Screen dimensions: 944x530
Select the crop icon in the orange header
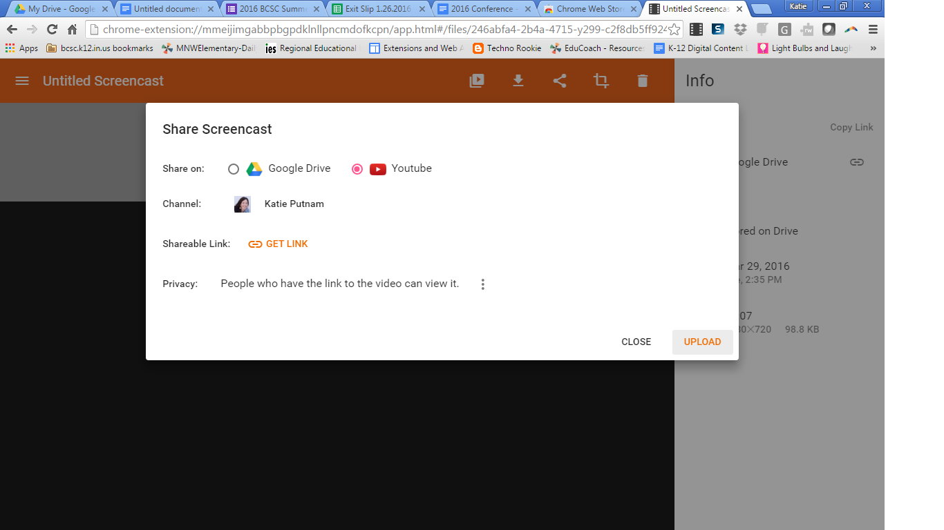[x=601, y=81]
